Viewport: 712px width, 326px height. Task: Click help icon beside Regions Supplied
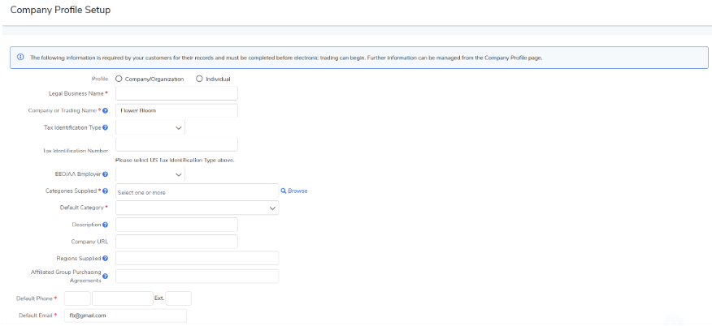(106, 258)
